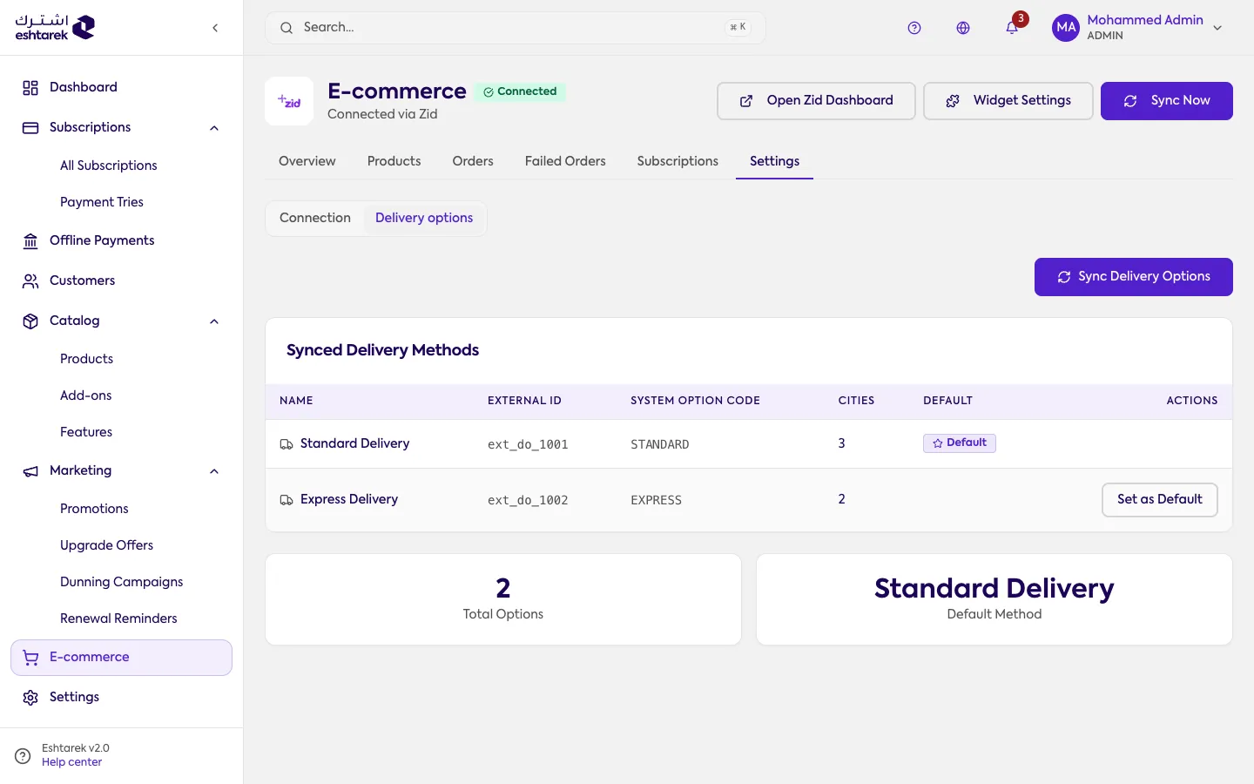Collapse the Subscriptions menu group
1254x784 pixels.
coord(214,128)
